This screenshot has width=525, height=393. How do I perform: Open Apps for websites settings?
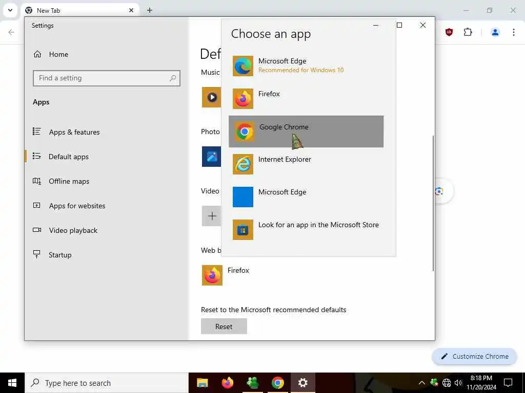tap(107, 206)
